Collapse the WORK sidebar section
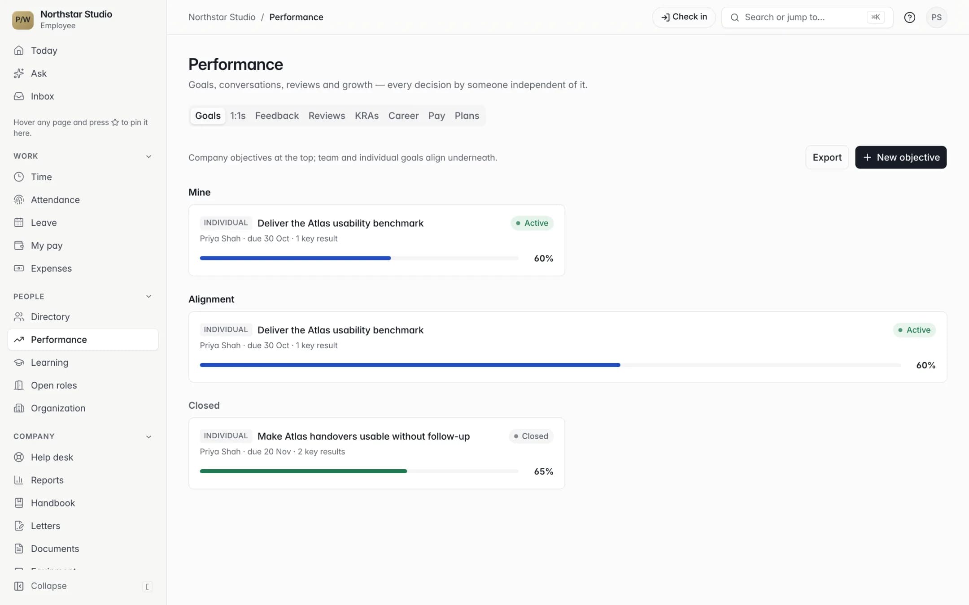Screen dimensions: 969x605 tap(148, 156)
